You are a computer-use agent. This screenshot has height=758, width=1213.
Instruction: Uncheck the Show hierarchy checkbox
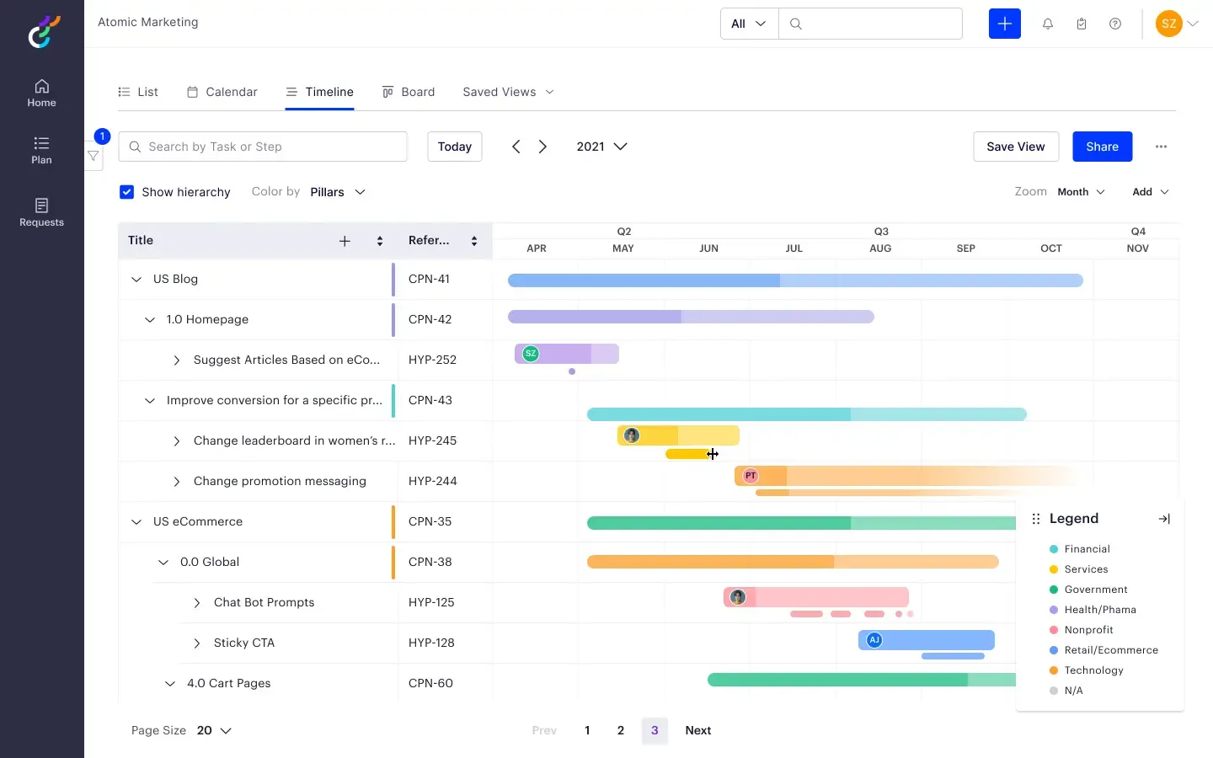(x=127, y=192)
